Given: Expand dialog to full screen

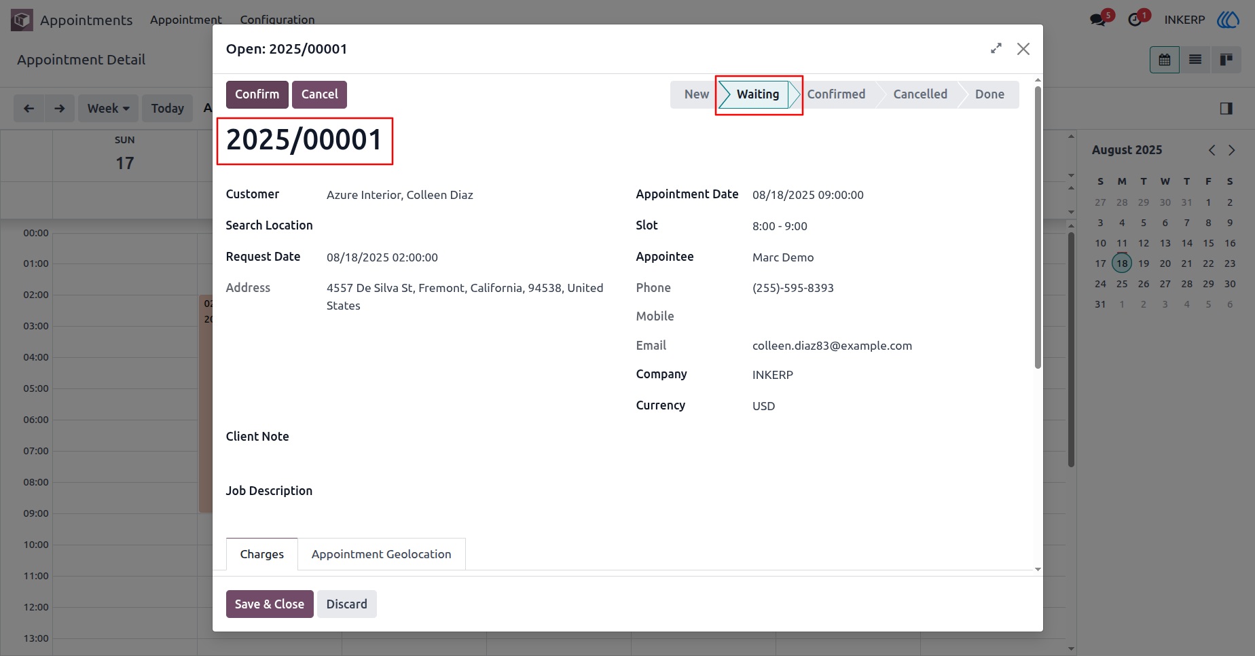Looking at the screenshot, I should (x=996, y=48).
